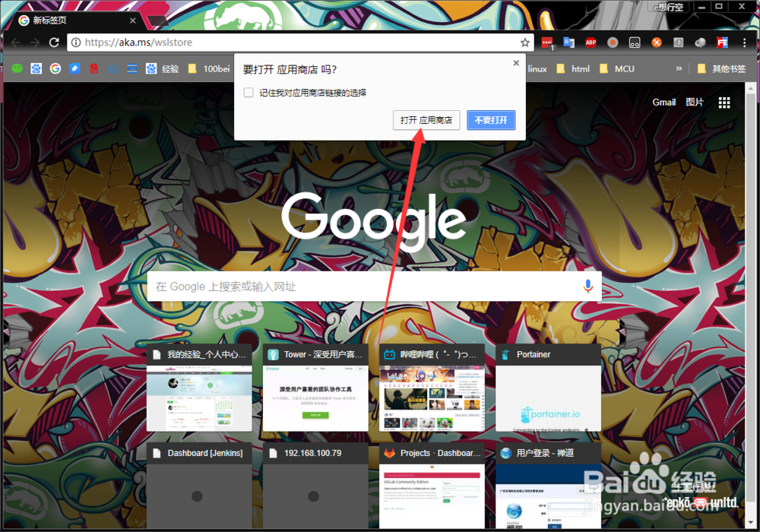The height and width of the screenshot is (532, 760).
Task: Open the html bookmark folder
Action: tap(573, 69)
